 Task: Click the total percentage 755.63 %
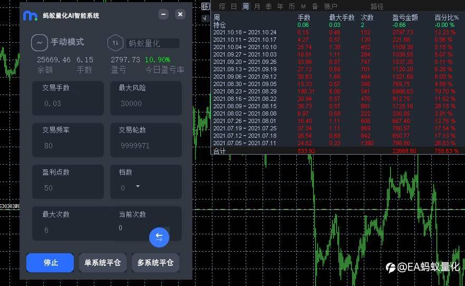[x=447, y=151]
